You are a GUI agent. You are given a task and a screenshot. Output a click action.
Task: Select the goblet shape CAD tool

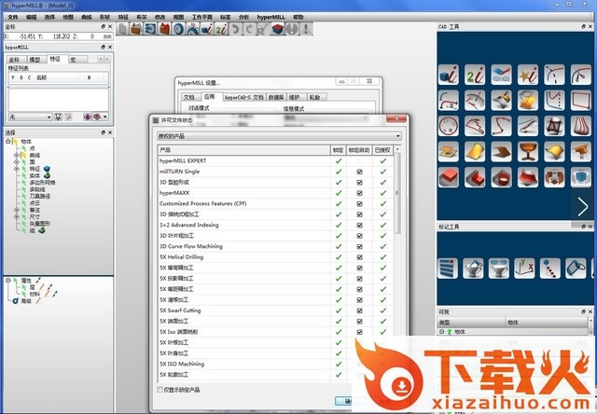[x=528, y=151]
